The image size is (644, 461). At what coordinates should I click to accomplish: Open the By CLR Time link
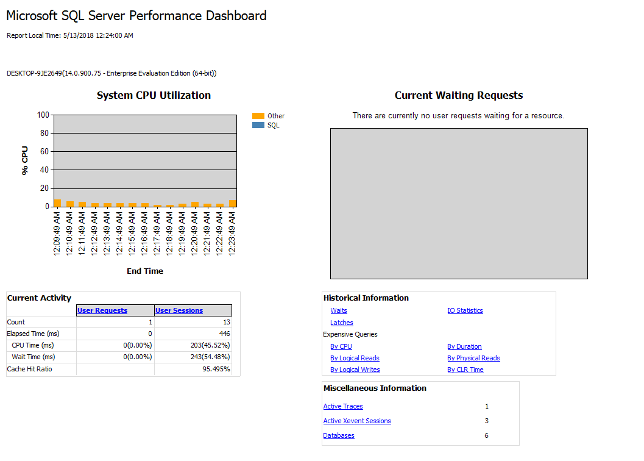click(x=465, y=370)
